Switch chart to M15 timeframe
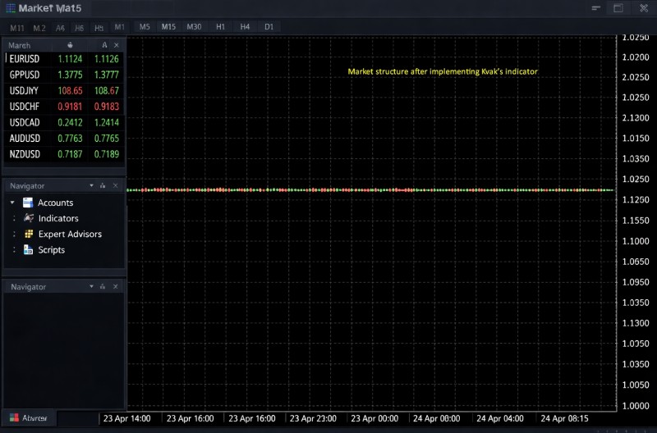Viewport: 657px width, 433px height. pyautogui.click(x=168, y=27)
